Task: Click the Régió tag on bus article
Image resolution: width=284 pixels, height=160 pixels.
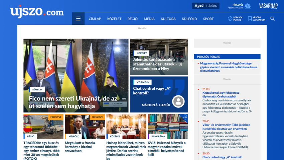Action: point(30,137)
